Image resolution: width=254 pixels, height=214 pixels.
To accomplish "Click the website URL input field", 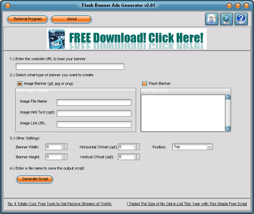I will (70, 67).
